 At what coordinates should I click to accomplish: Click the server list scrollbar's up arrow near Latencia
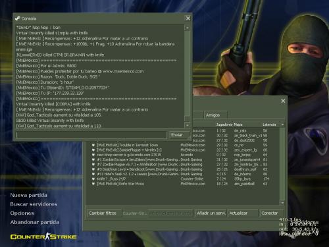(x=282, y=124)
